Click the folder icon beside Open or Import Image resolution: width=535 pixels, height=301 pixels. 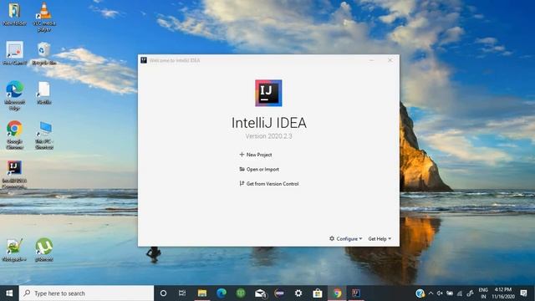(x=242, y=169)
